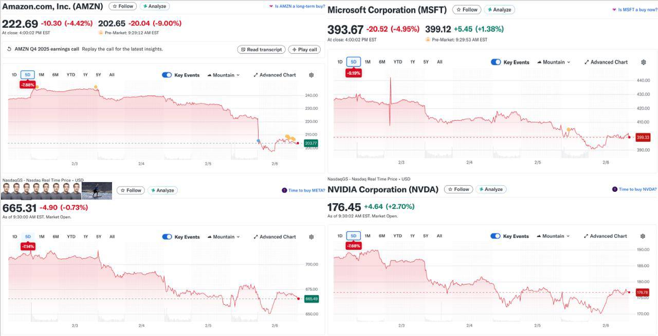Open Mountain chart style dropdown for Microsoft
The image size is (658, 336).
(x=554, y=62)
